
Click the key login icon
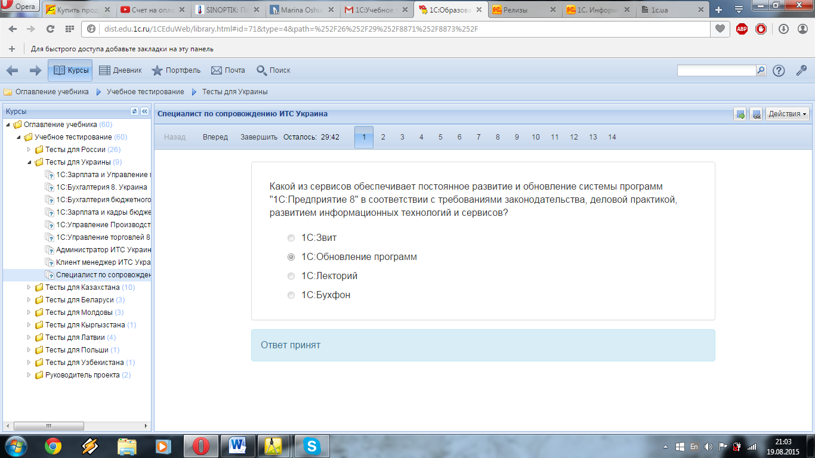coord(801,70)
